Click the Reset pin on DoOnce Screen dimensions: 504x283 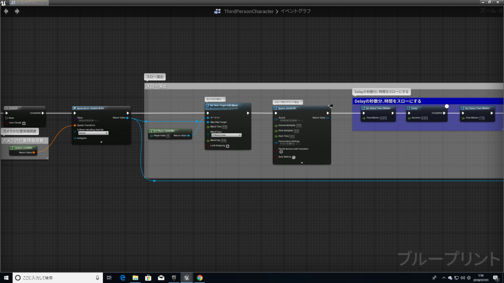6,118
